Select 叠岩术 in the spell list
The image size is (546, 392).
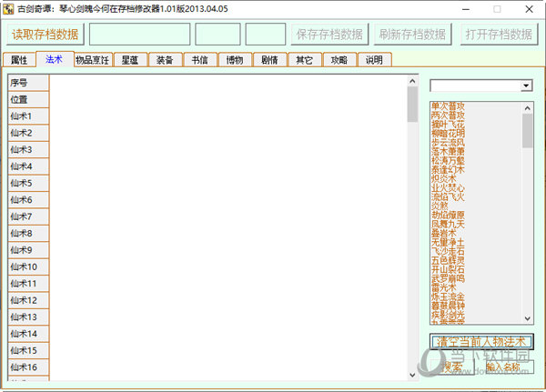pos(444,233)
